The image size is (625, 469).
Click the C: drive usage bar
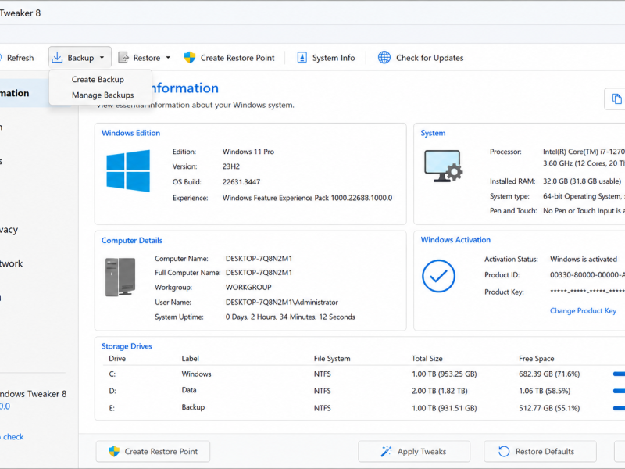point(619,374)
